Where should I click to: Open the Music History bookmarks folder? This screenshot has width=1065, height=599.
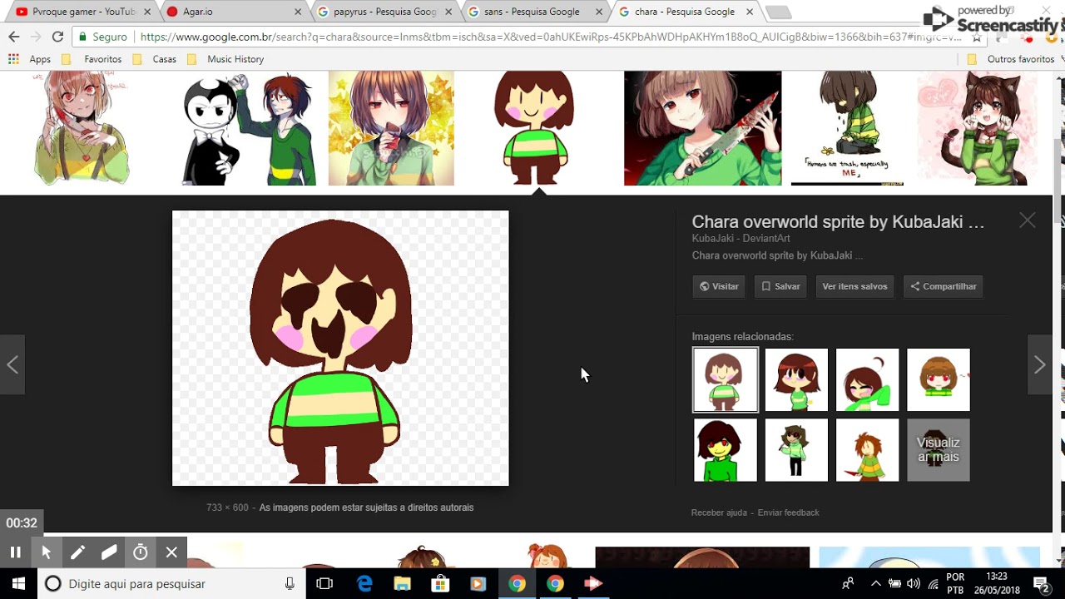(225, 59)
